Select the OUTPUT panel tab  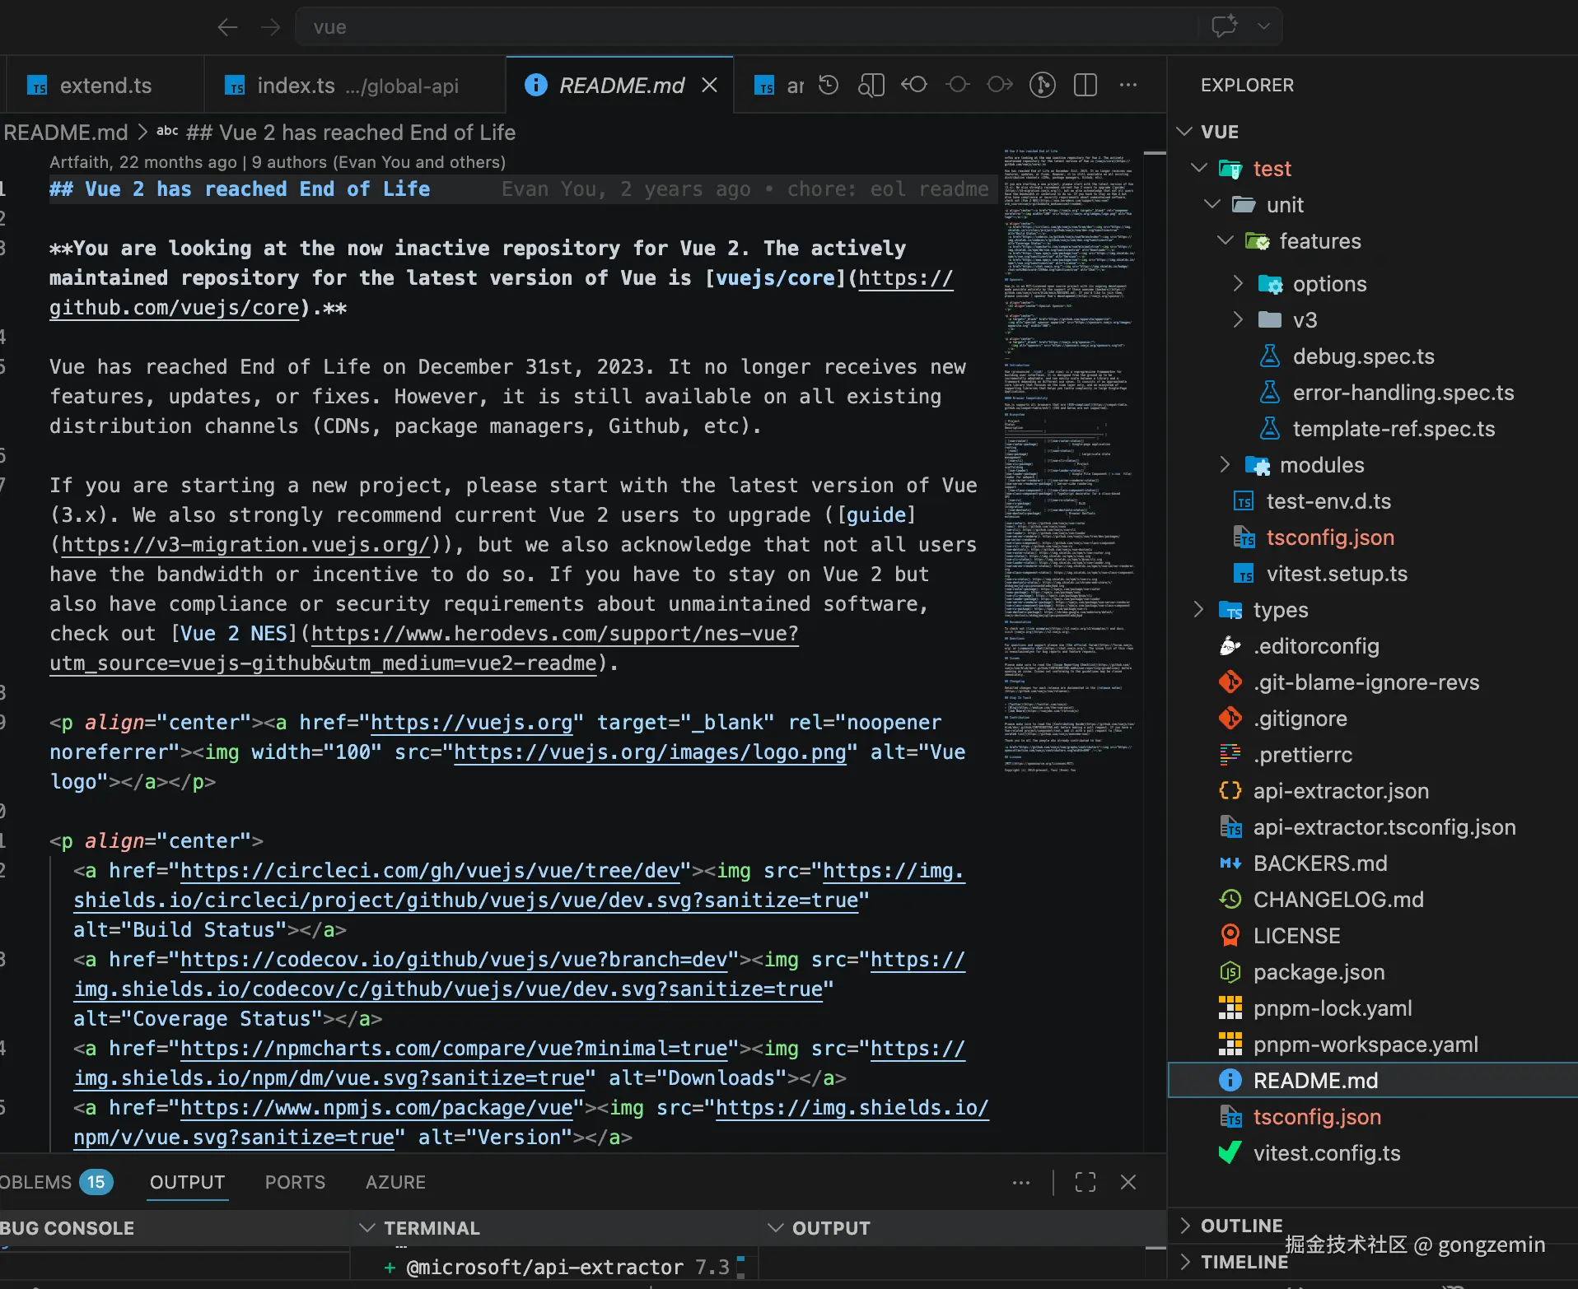click(187, 1182)
